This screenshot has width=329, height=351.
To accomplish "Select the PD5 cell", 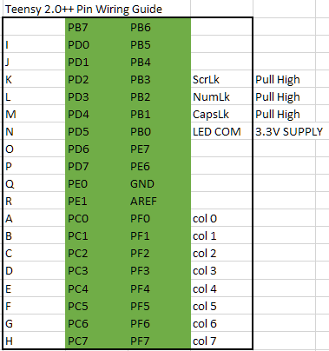I will pyautogui.click(x=96, y=131).
